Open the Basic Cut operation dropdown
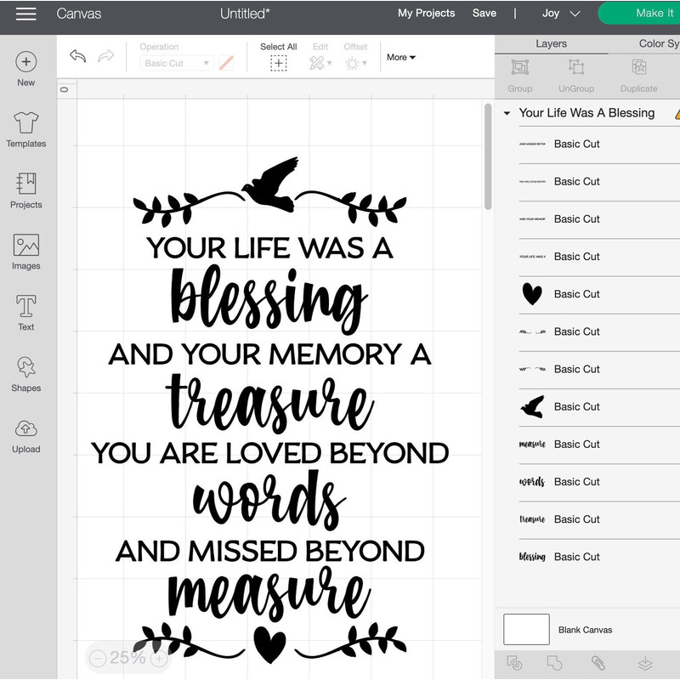 click(x=176, y=63)
